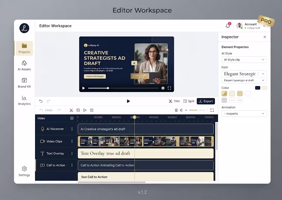Select the video clips thumbnail strip
This screenshot has height=200, width=282.
click(146, 141)
